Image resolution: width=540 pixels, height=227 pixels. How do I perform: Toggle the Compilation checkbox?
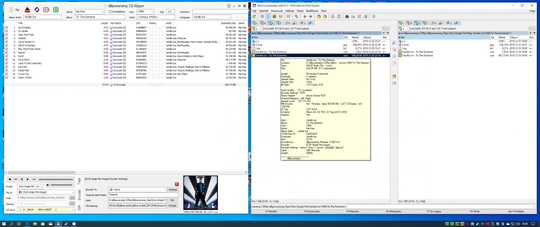[110, 12]
